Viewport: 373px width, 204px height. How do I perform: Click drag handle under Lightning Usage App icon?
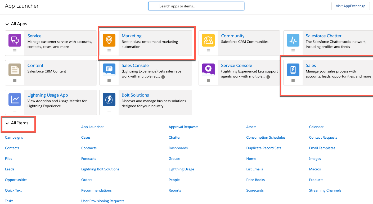point(15,110)
